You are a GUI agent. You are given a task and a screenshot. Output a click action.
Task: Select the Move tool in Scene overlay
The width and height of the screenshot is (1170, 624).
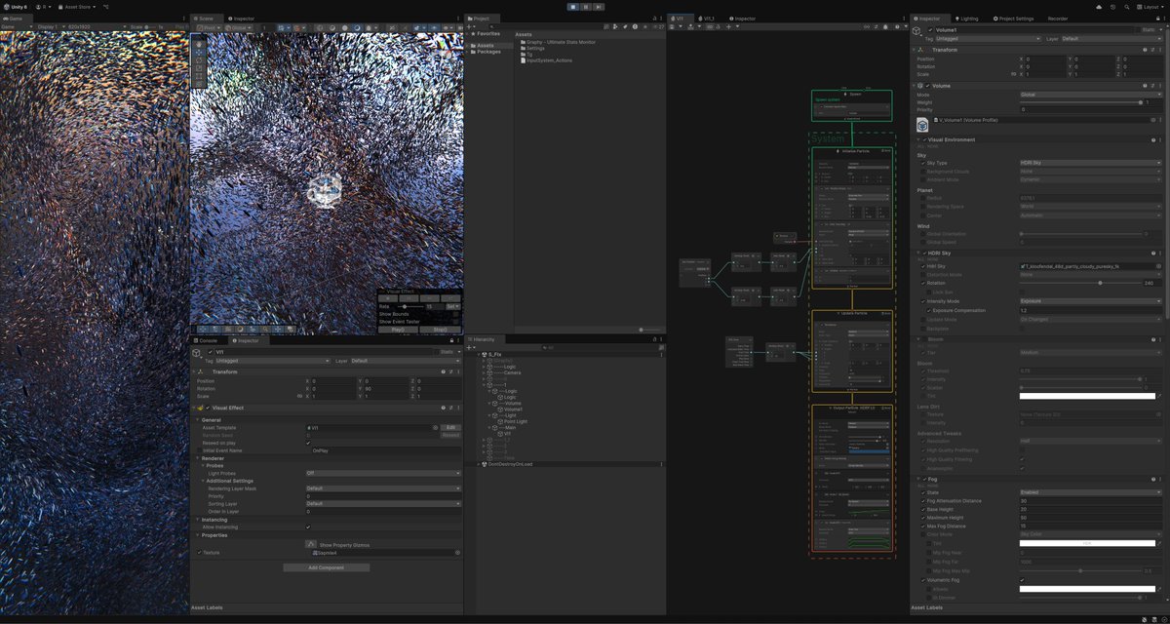pyautogui.click(x=200, y=52)
